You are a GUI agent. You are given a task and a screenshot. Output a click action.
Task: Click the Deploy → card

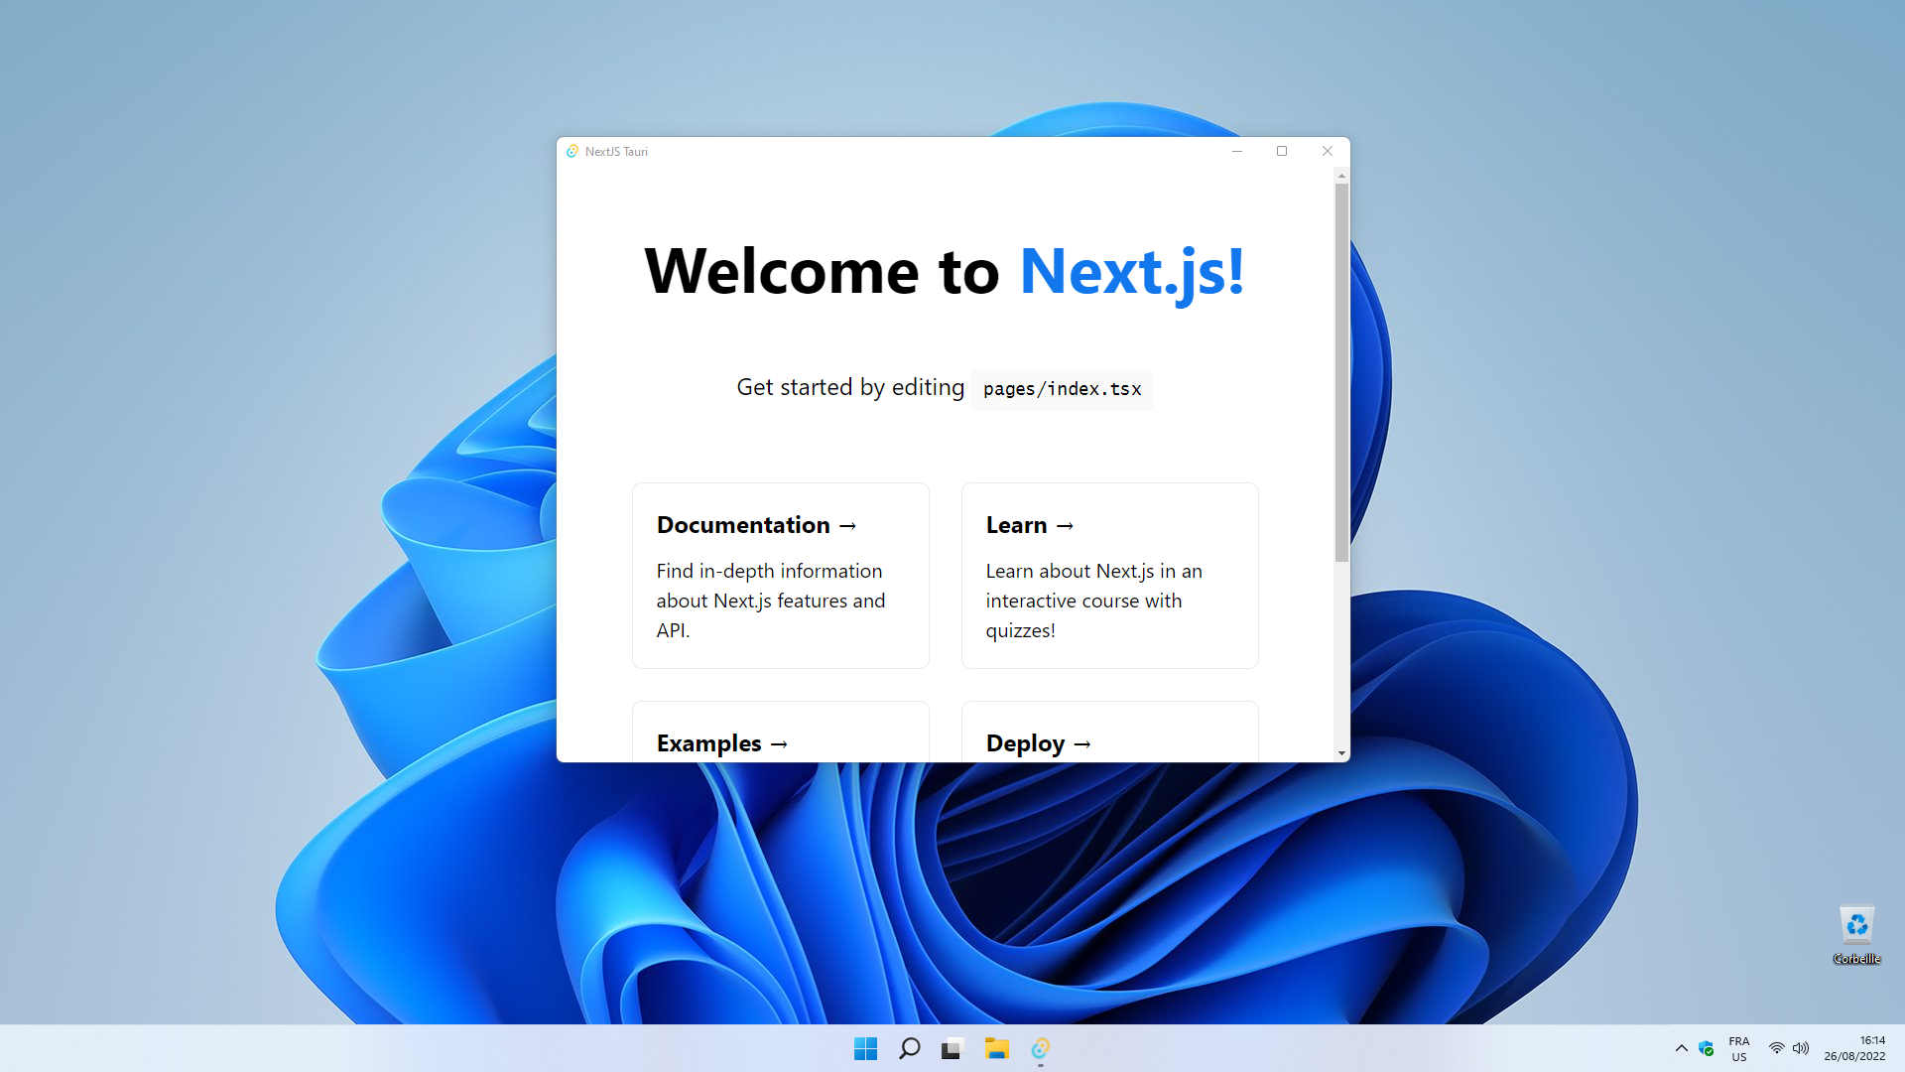[1108, 740]
